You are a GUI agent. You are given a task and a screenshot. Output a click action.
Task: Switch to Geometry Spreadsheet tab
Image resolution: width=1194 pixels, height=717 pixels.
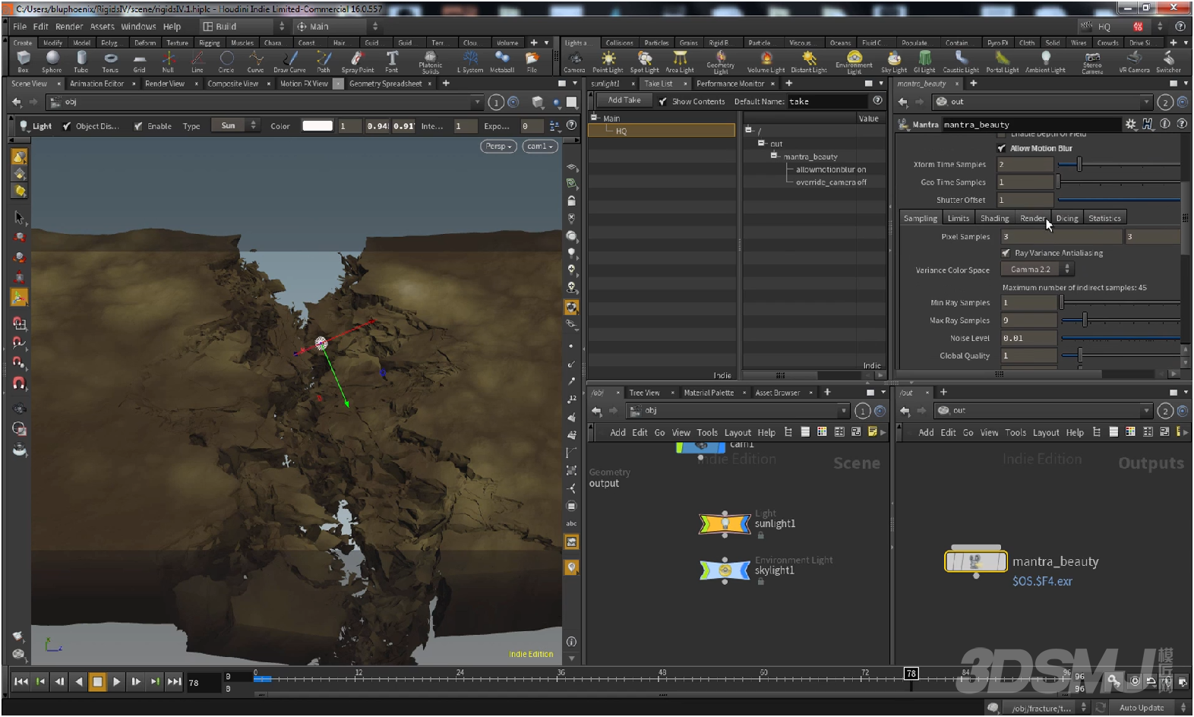tap(385, 84)
